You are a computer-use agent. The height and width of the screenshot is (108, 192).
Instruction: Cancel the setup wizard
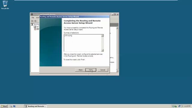point(103,70)
